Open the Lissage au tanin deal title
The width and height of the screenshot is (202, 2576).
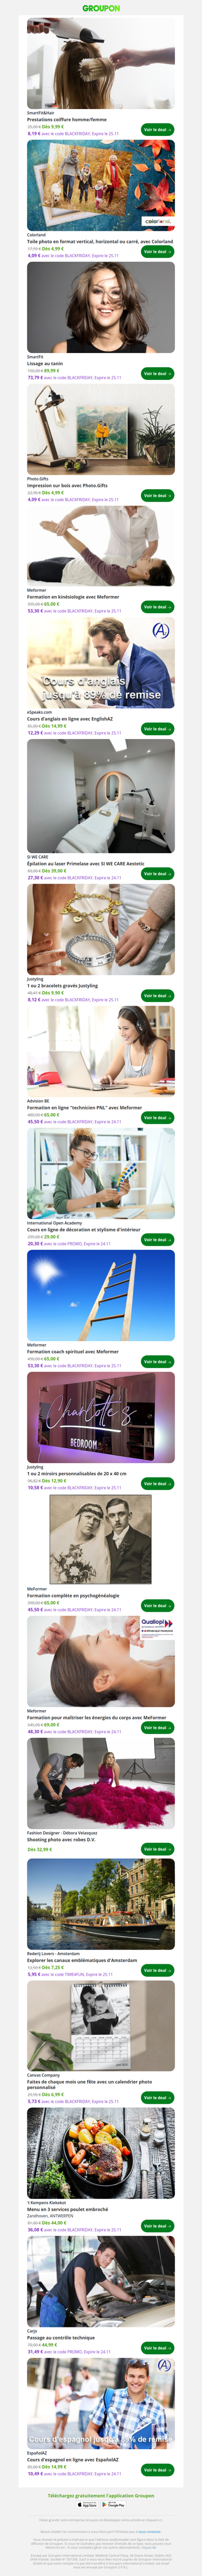45,364
